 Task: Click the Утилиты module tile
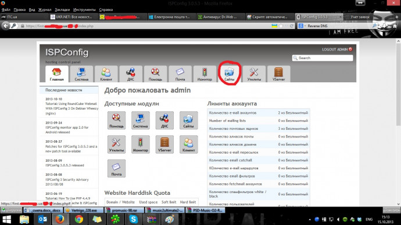[x=116, y=144]
